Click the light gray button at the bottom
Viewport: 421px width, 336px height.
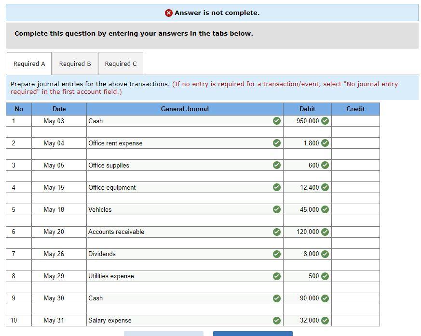pyautogui.click(x=164, y=333)
